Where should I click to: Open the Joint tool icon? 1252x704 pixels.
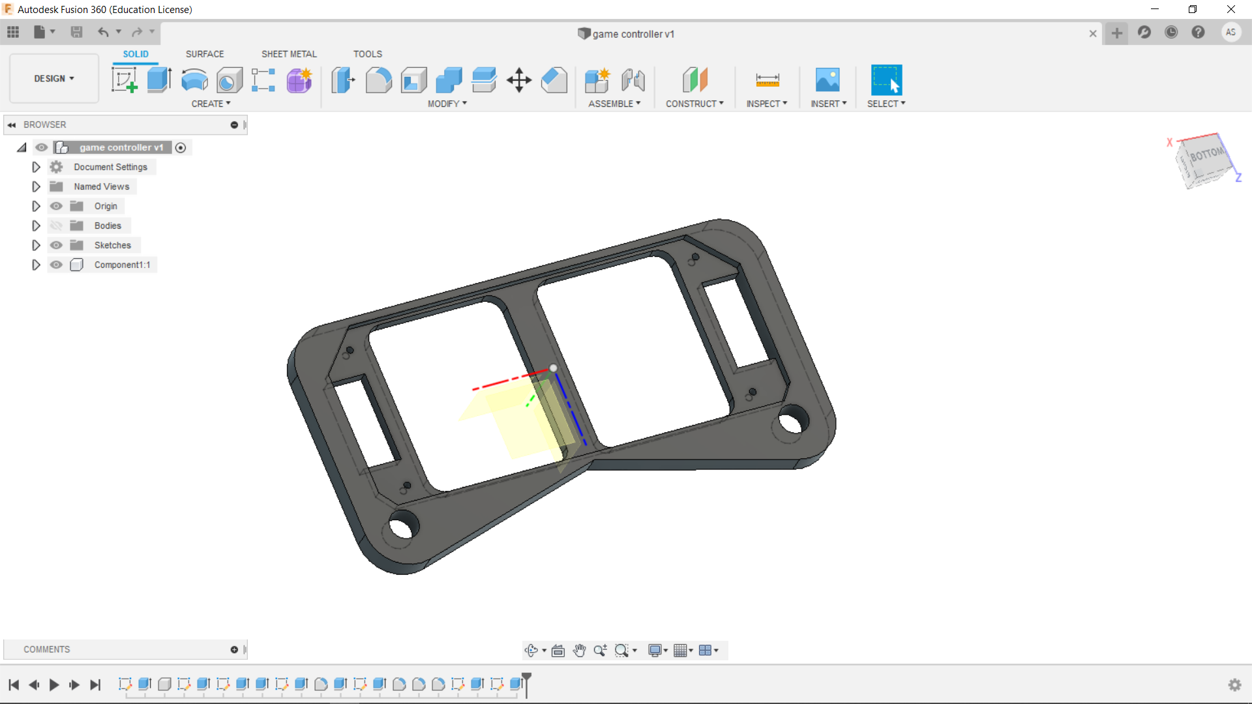(x=633, y=80)
